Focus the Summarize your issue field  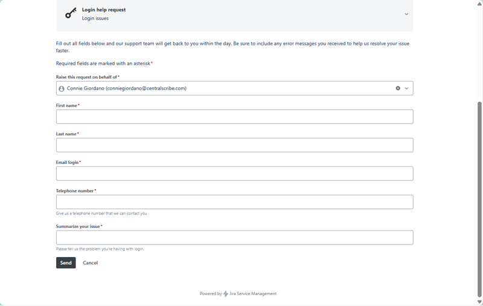point(234,238)
